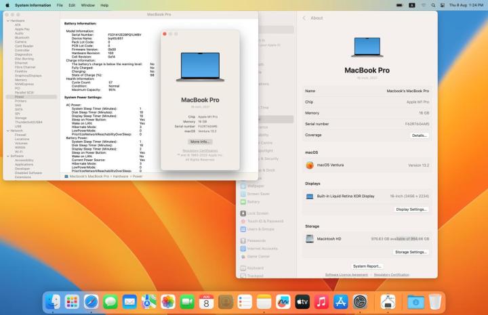Click the More Info... button
This screenshot has width=488, height=315.
200,142
